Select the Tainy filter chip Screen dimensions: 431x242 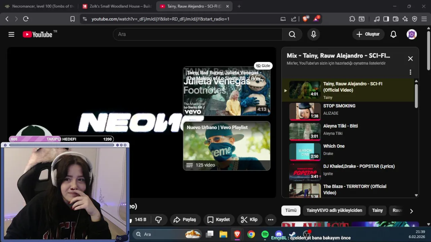pos(377,210)
